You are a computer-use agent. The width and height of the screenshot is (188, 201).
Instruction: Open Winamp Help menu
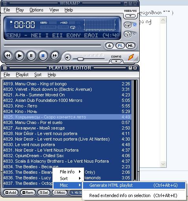click(x=69, y=10)
